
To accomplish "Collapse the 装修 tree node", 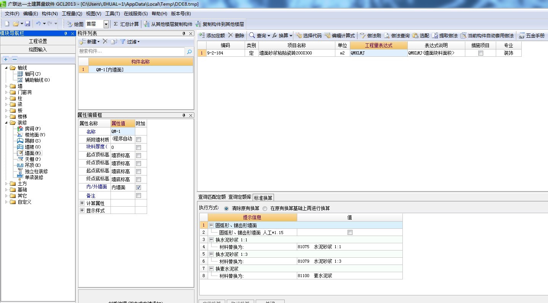I will (x=6, y=123).
